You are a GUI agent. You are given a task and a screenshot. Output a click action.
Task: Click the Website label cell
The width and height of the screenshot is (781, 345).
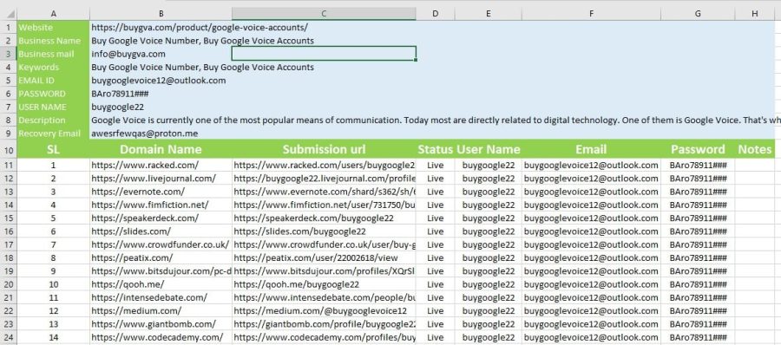53,28
